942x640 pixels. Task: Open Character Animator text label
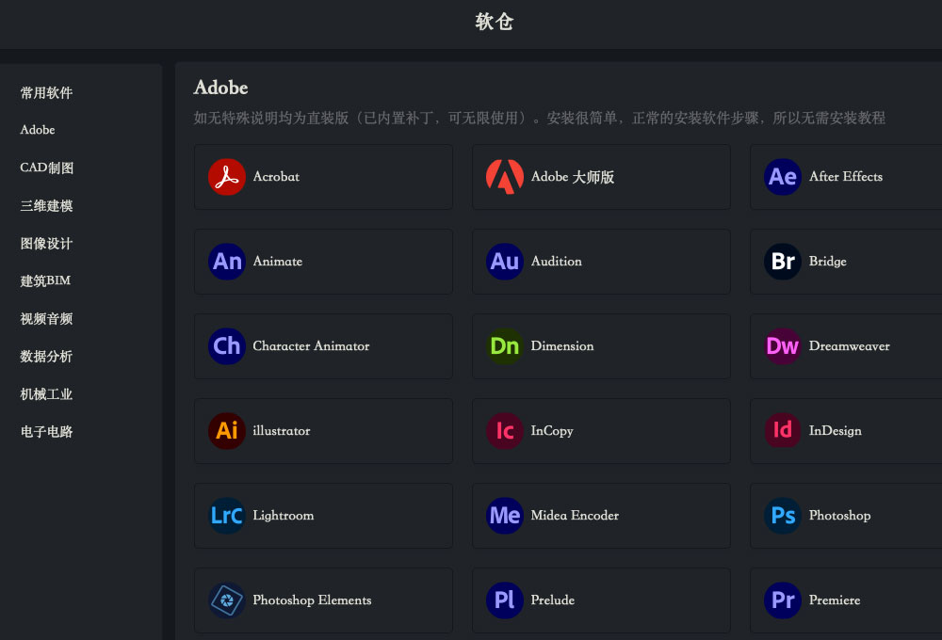[311, 345]
